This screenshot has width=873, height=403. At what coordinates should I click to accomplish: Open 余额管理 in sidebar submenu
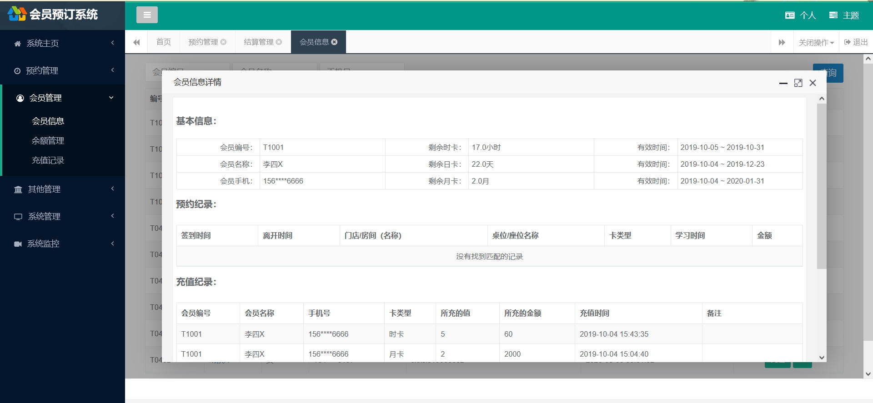[48, 141]
